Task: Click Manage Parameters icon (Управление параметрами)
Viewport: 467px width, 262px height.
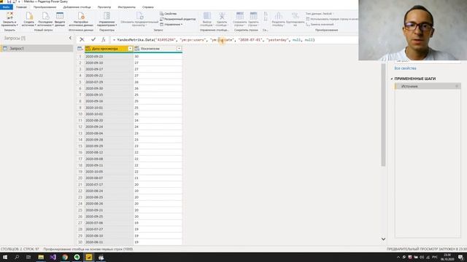Action: (107, 19)
